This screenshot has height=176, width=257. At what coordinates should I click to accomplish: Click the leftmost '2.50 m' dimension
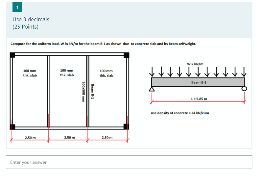[30, 138]
